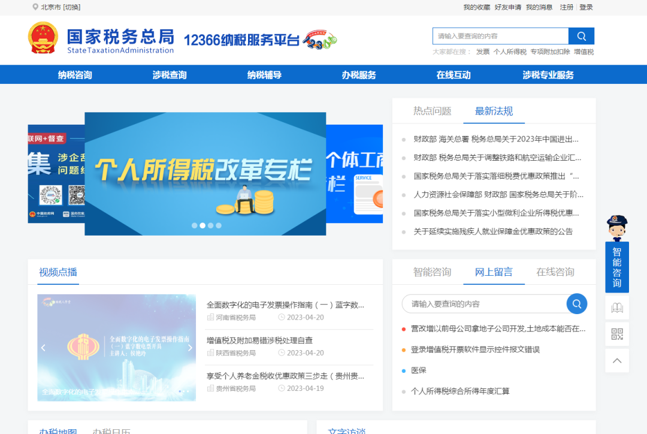Open 人力资源社会保障部 财政部 国家税务总局 regulation

tap(498, 194)
